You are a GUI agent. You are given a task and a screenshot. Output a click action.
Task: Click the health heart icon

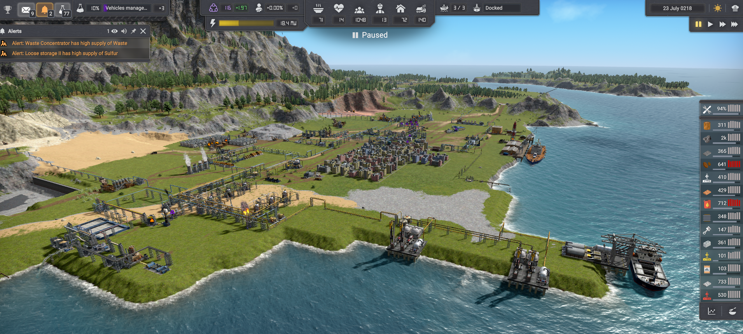click(339, 8)
